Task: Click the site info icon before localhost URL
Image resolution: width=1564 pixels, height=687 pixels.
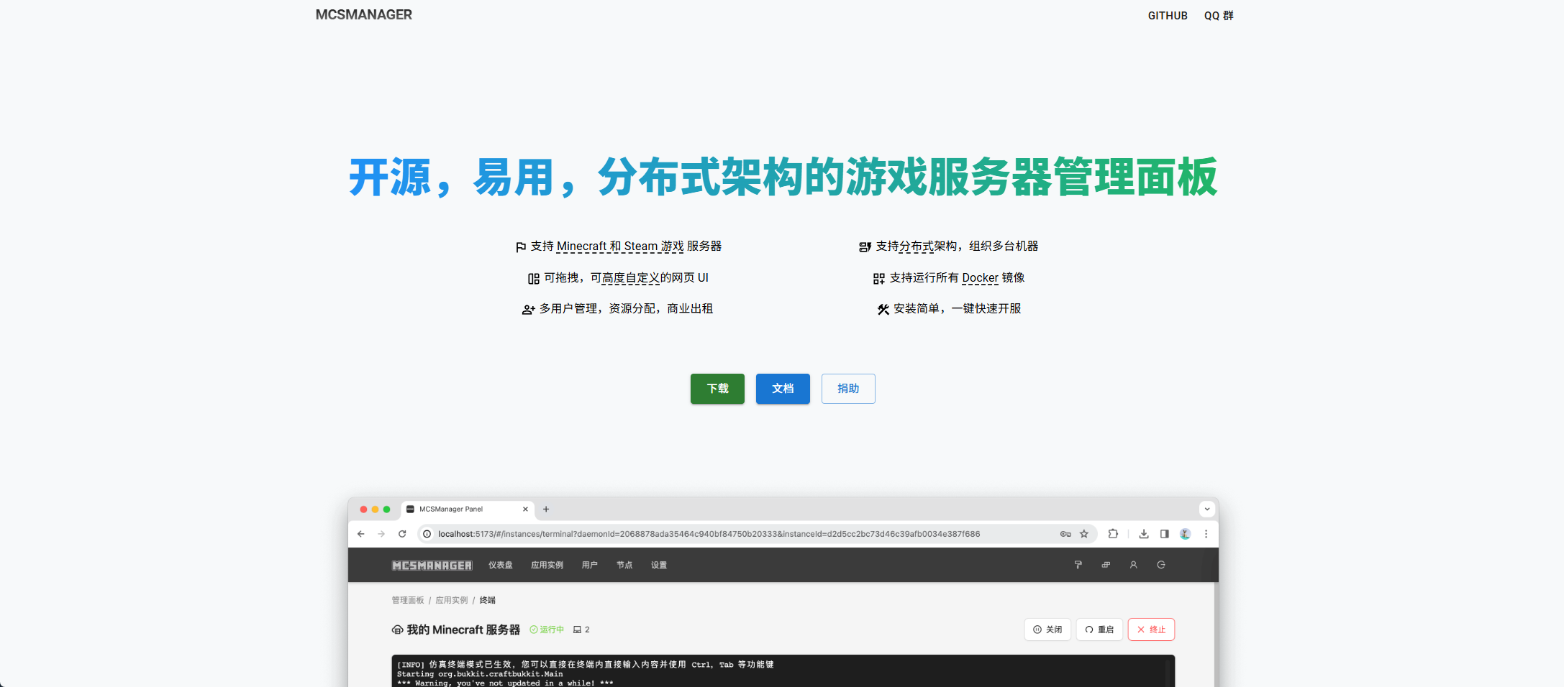Action: (427, 534)
